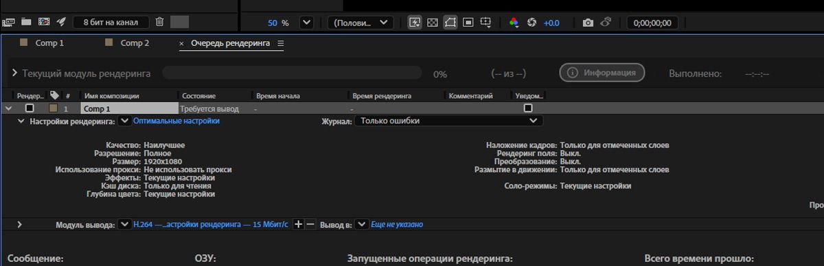Click the label tag column header icon
824x266 pixels.
[55, 95]
